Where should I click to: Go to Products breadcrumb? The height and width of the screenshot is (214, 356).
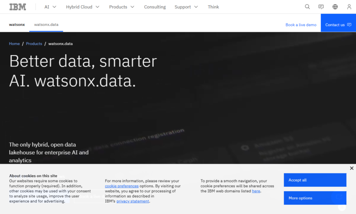[34, 43]
